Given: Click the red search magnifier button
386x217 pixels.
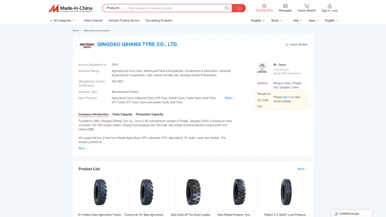Looking at the screenshot, I should [238, 8].
